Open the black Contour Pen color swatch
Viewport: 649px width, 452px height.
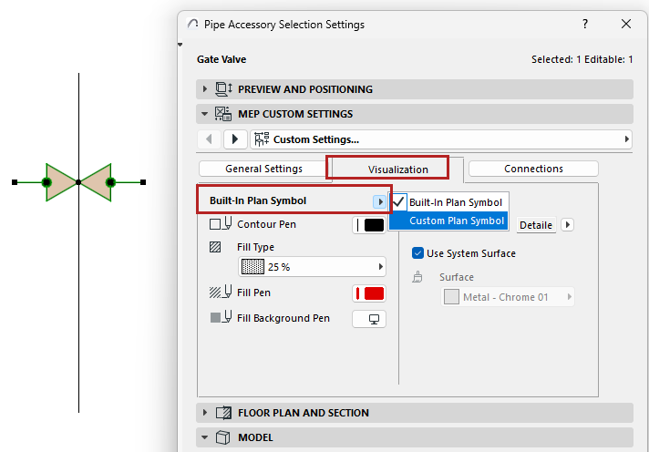coord(369,225)
